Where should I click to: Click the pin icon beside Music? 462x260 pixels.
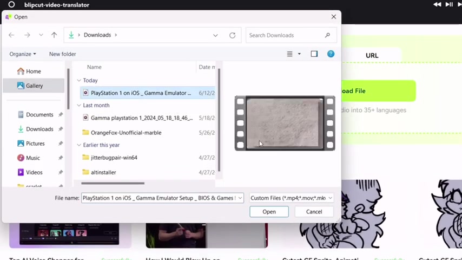pos(61,158)
